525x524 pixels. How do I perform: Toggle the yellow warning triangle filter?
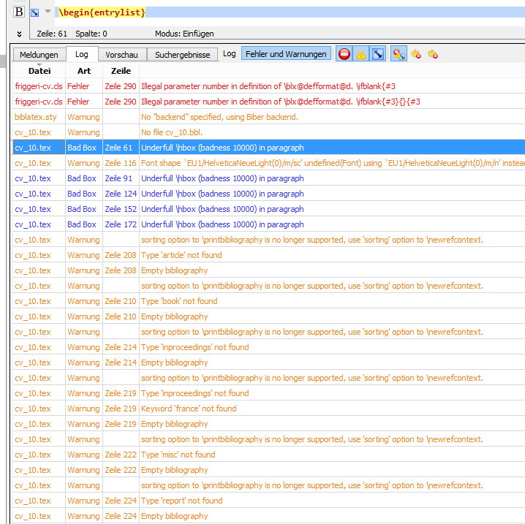tap(361, 54)
